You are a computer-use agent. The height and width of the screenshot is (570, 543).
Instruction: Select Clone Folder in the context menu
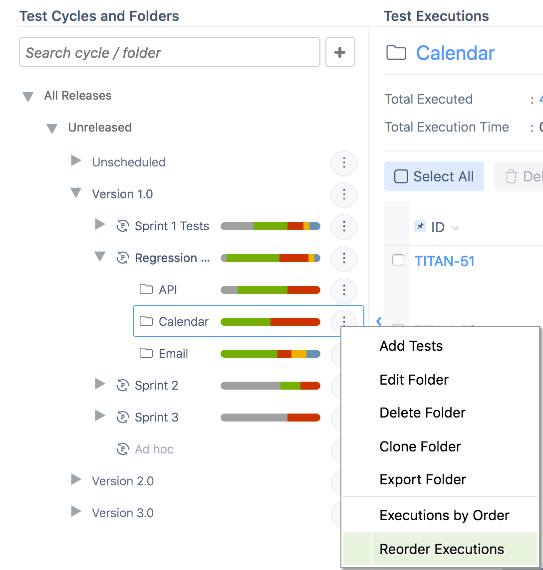pos(420,446)
